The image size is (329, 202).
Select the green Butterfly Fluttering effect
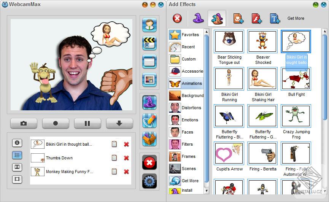(262, 116)
